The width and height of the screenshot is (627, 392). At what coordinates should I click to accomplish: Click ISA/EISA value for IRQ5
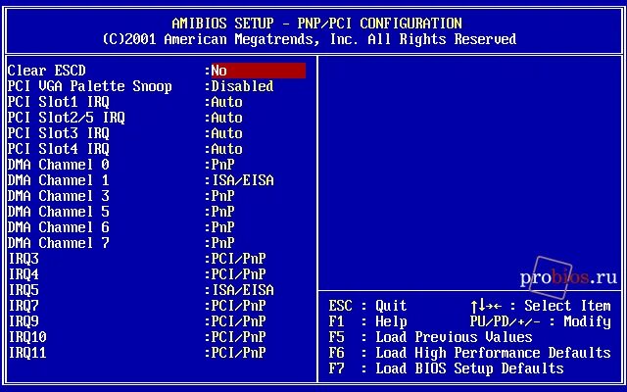pyautogui.click(x=242, y=290)
